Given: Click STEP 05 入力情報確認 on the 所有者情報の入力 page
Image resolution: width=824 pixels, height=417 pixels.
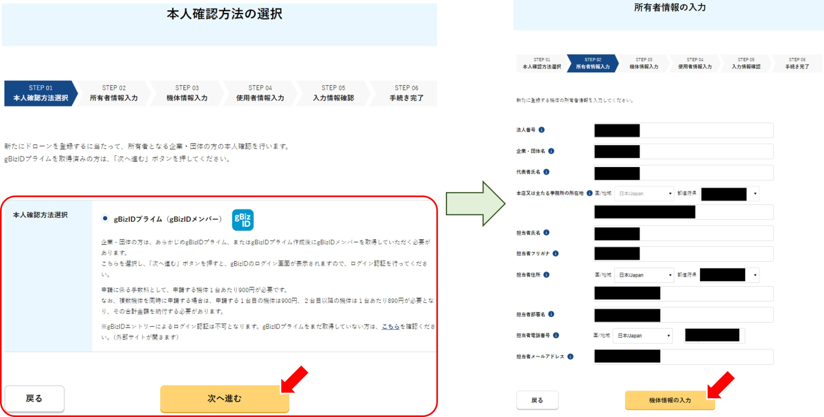Looking at the screenshot, I should [x=746, y=63].
